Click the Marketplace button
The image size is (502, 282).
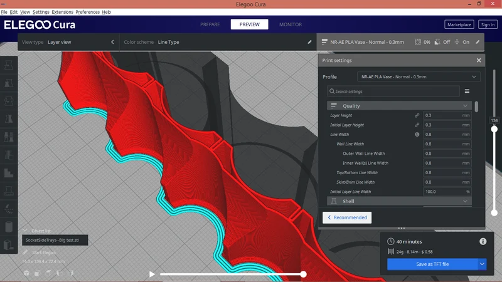point(459,24)
